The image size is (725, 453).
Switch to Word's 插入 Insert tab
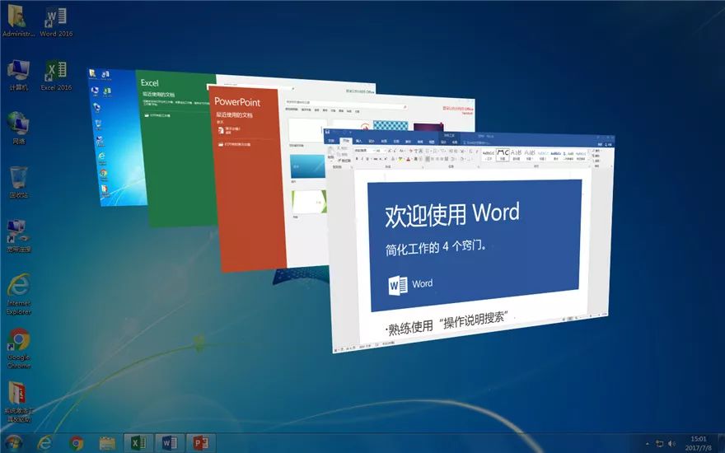pyautogui.click(x=359, y=141)
